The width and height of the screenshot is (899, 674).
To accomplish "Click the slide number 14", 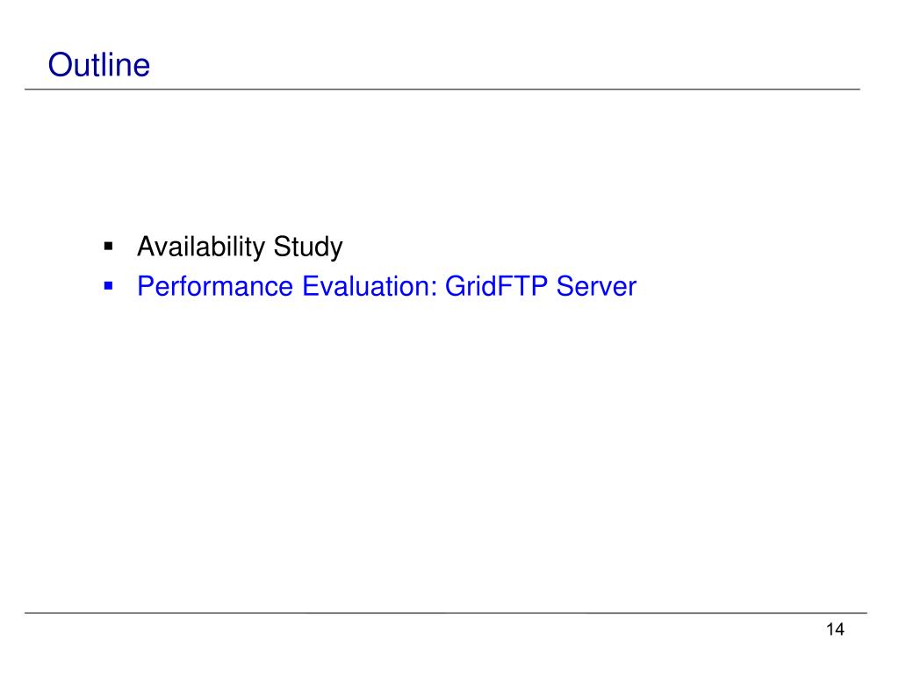I will pyautogui.click(x=835, y=630).
